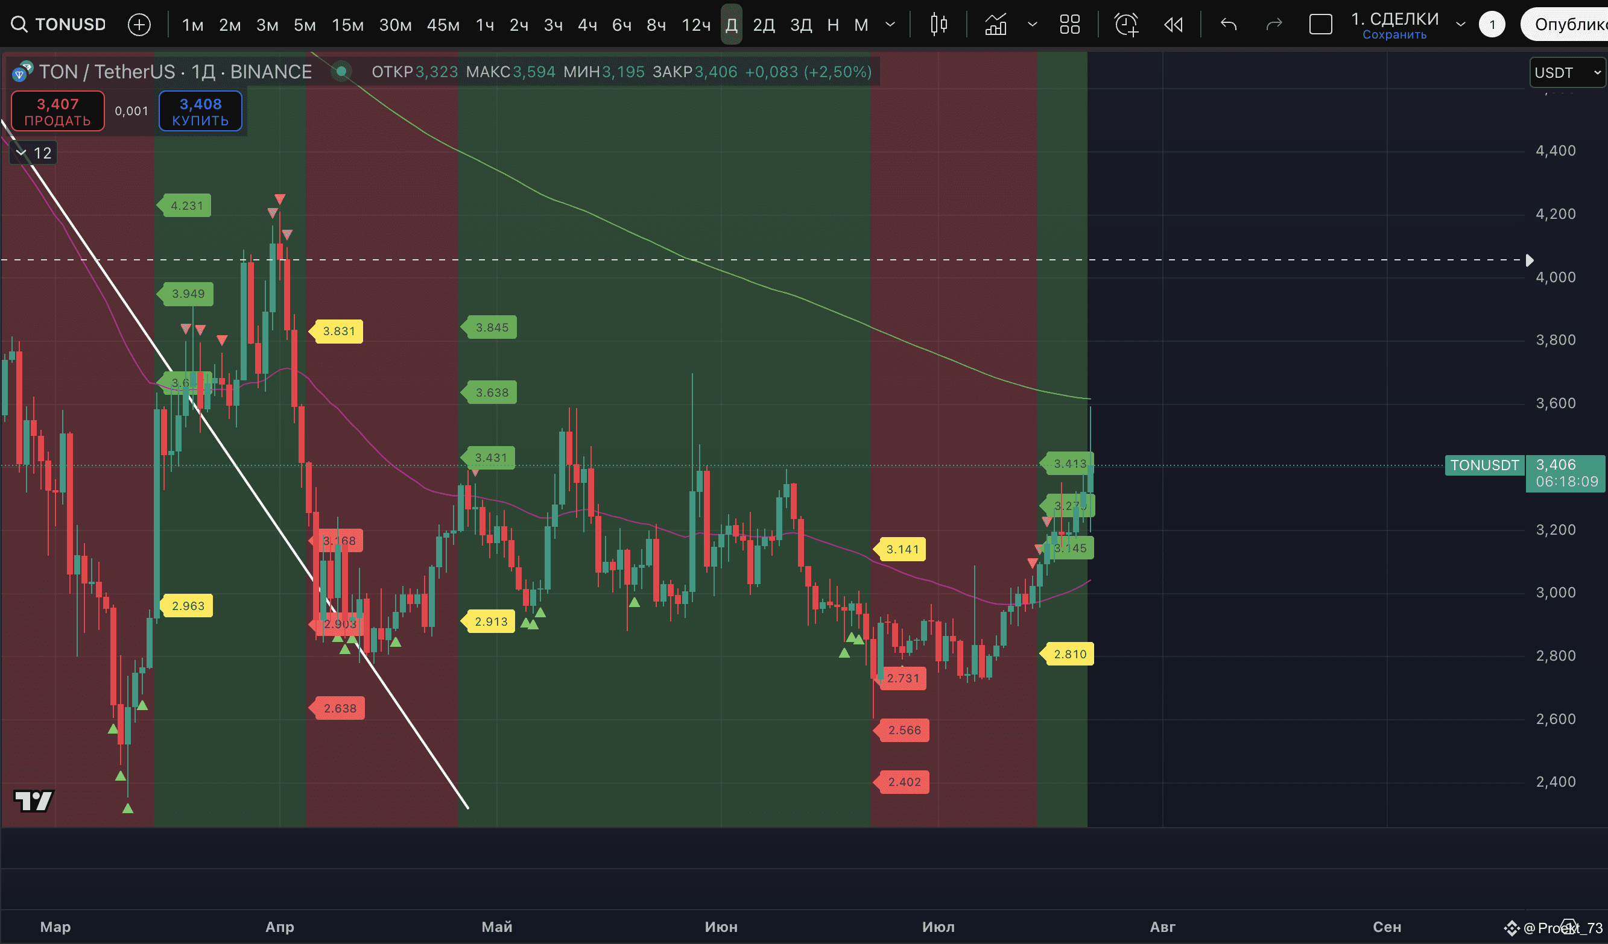Click the Авг label on time axis

click(x=1162, y=927)
